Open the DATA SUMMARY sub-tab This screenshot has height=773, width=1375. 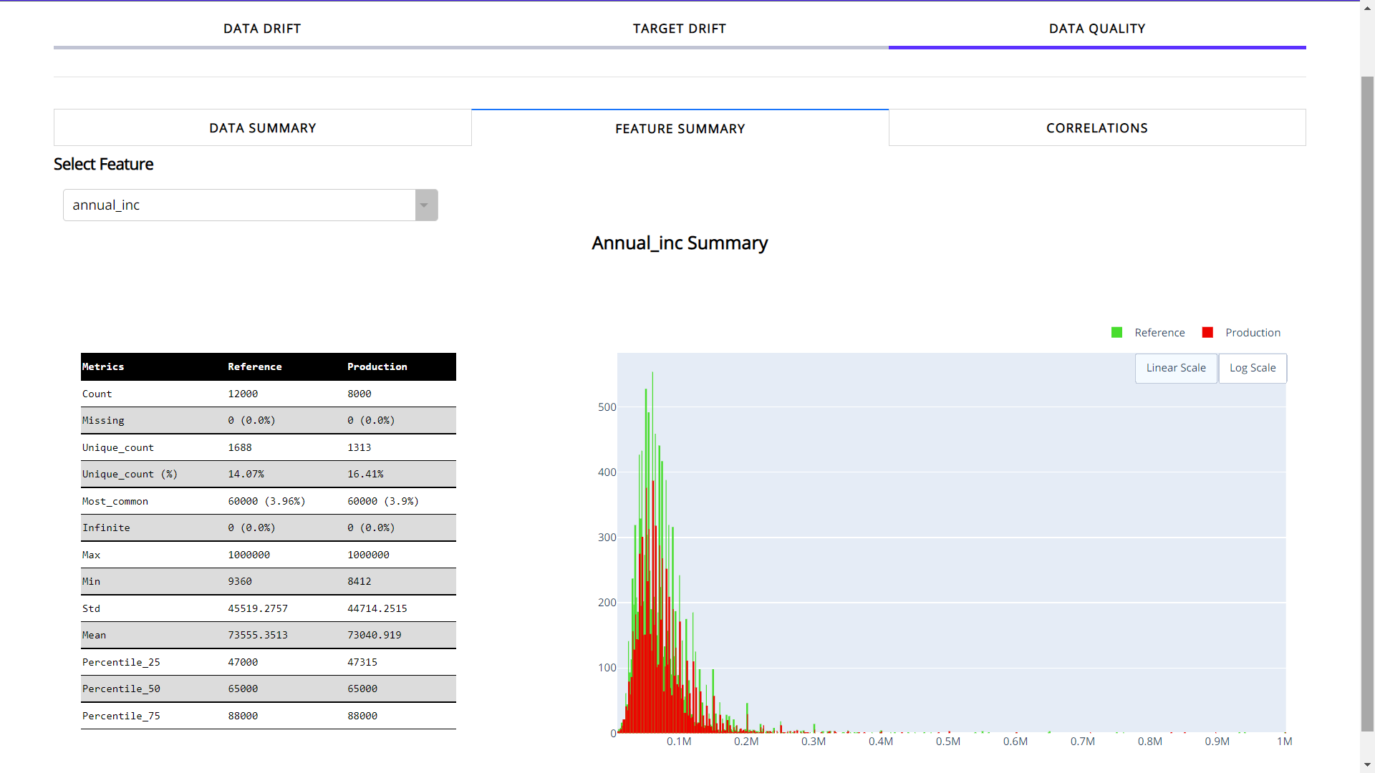click(x=262, y=128)
